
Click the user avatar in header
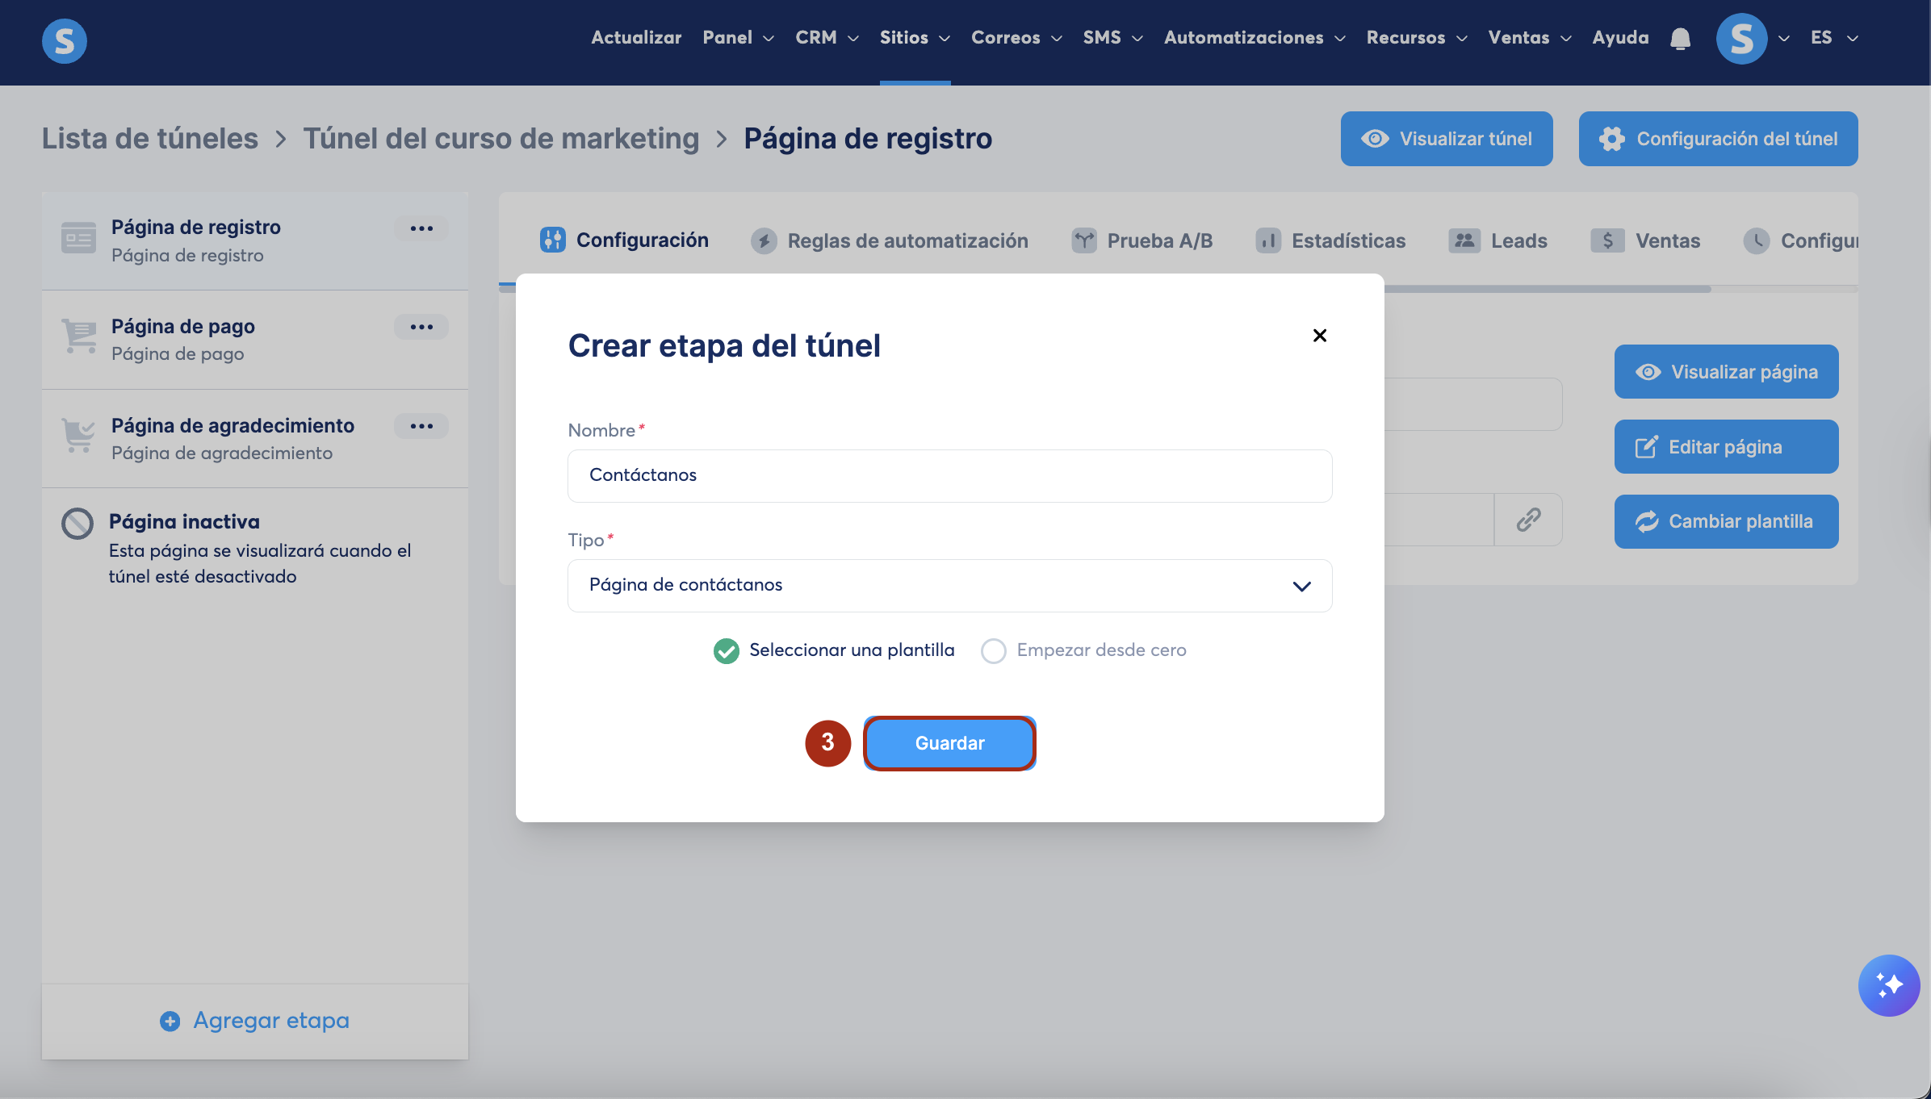pos(1741,38)
